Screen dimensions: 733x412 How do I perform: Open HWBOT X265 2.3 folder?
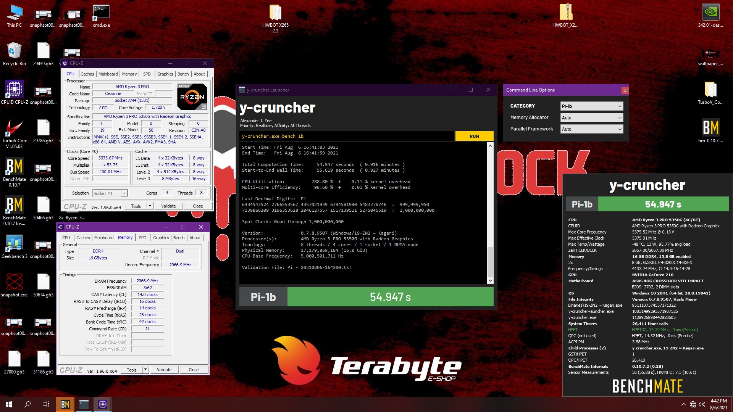(275, 18)
